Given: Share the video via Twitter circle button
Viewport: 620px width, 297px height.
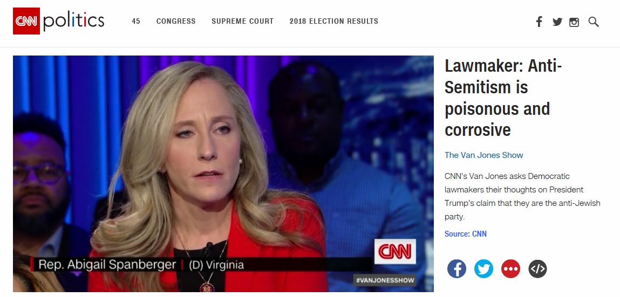Looking at the screenshot, I should coord(483,268).
